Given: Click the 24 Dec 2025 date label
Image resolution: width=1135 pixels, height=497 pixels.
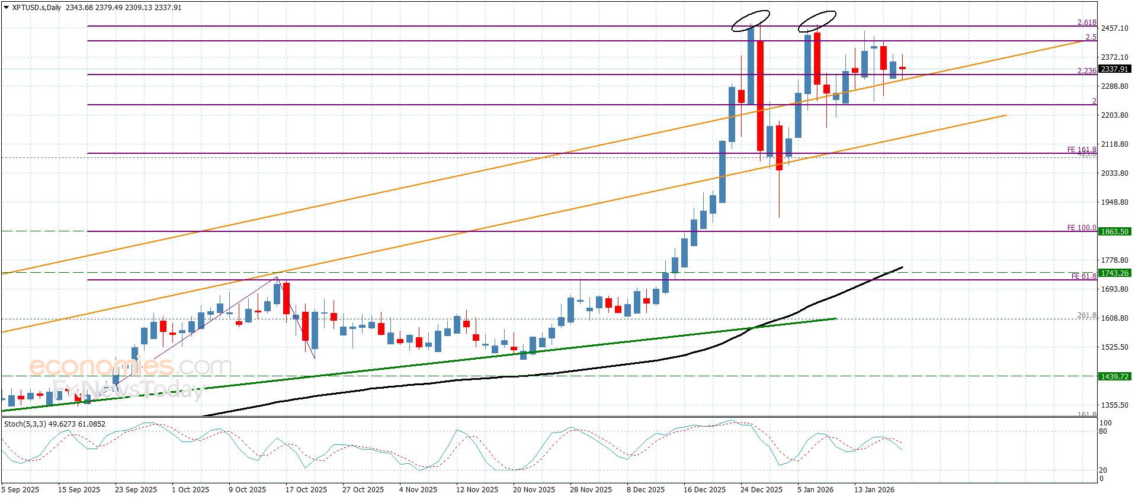Looking at the screenshot, I should point(761,490).
